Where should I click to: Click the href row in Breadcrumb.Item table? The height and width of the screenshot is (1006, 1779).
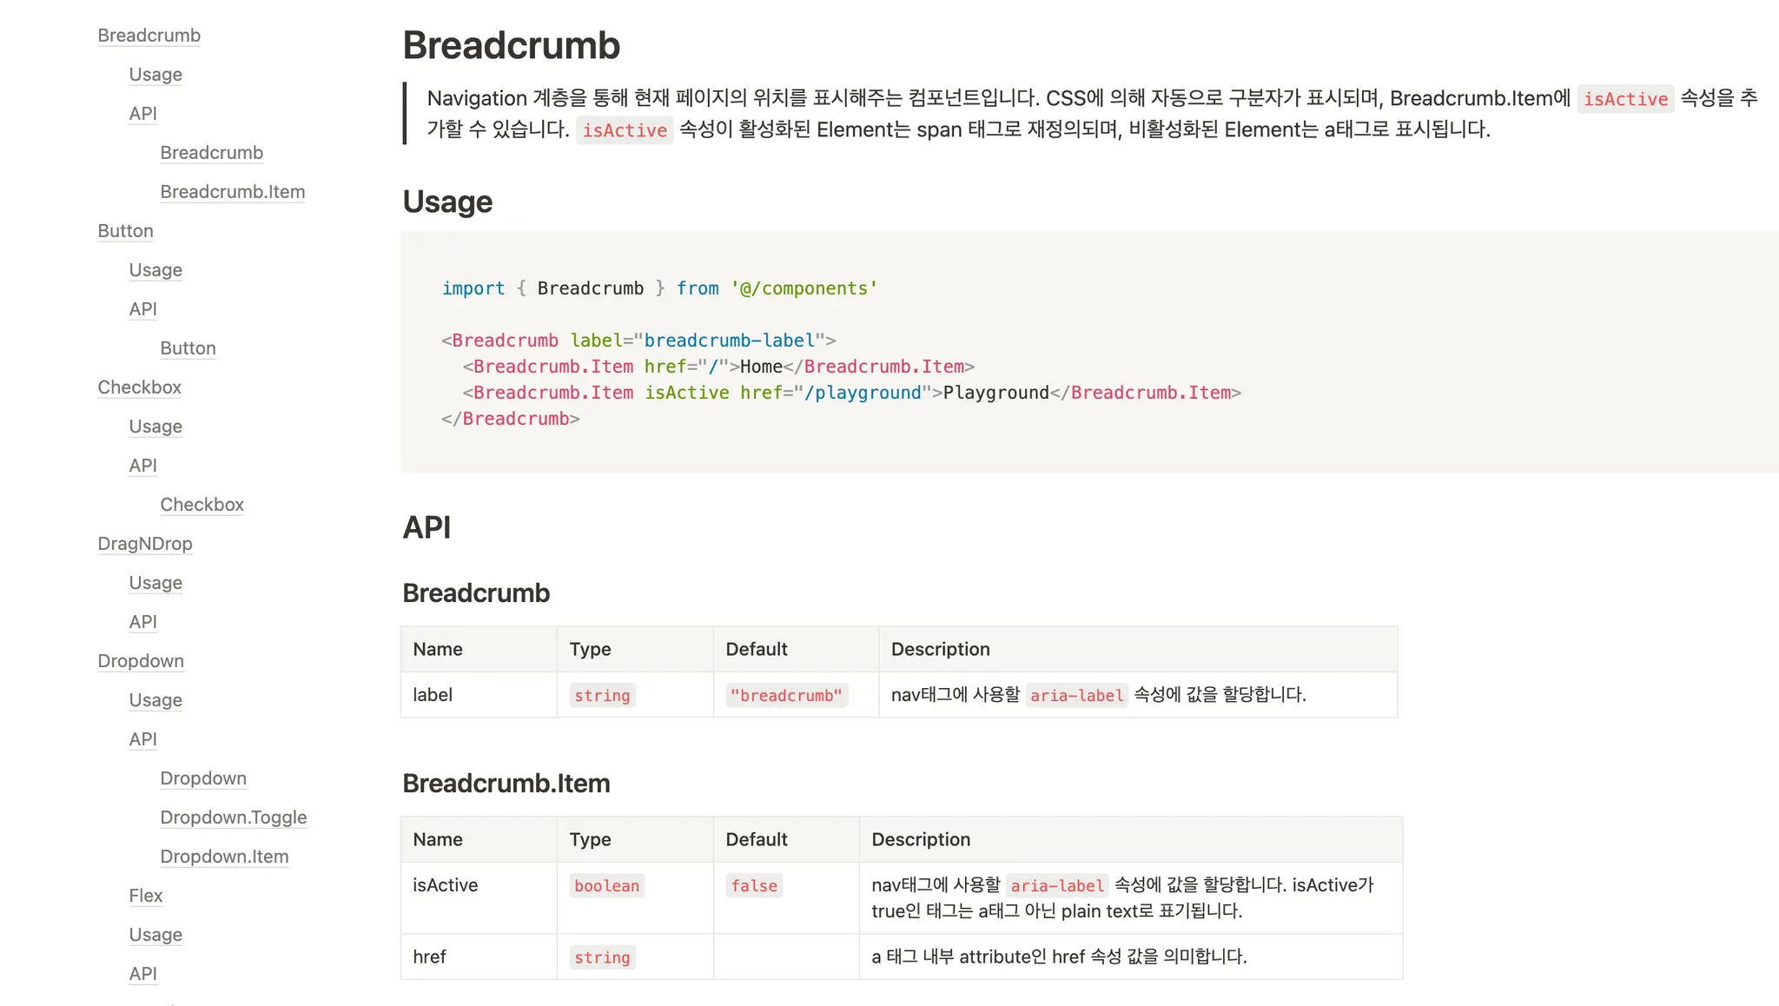click(429, 956)
